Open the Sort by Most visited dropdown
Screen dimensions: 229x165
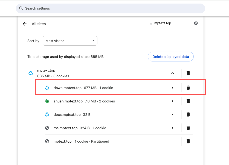click(x=70, y=41)
